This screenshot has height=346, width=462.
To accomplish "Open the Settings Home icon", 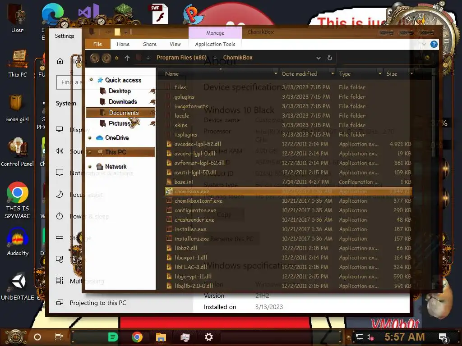I will click(x=60, y=61).
